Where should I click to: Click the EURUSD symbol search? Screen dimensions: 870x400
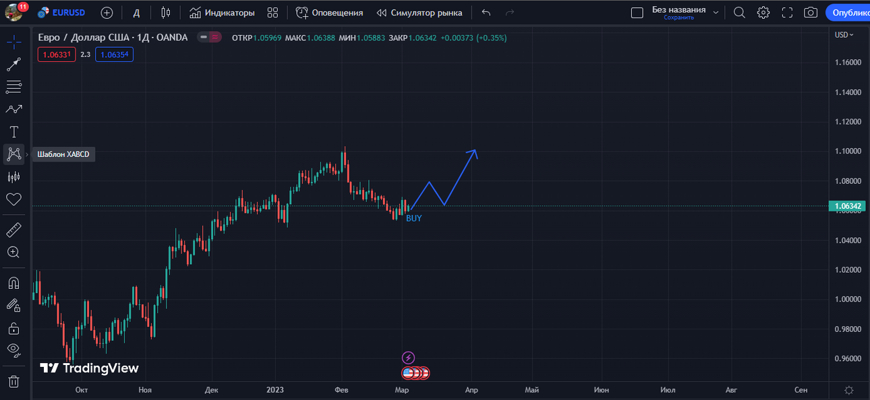point(61,13)
